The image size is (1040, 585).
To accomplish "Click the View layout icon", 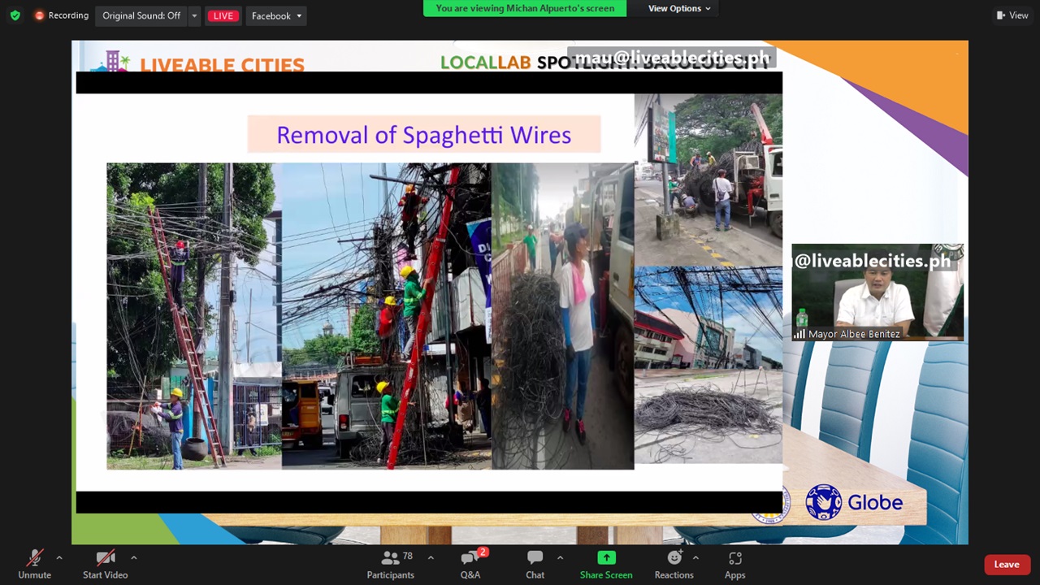I will point(1012,15).
